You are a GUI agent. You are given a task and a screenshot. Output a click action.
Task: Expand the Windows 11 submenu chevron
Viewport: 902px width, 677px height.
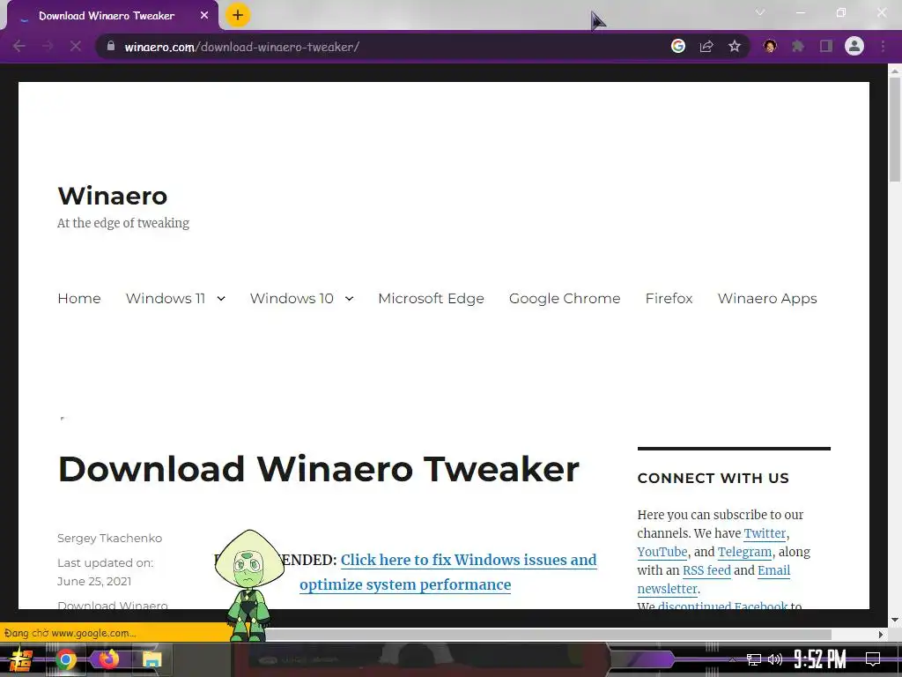pyautogui.click(x=221, y=298)
